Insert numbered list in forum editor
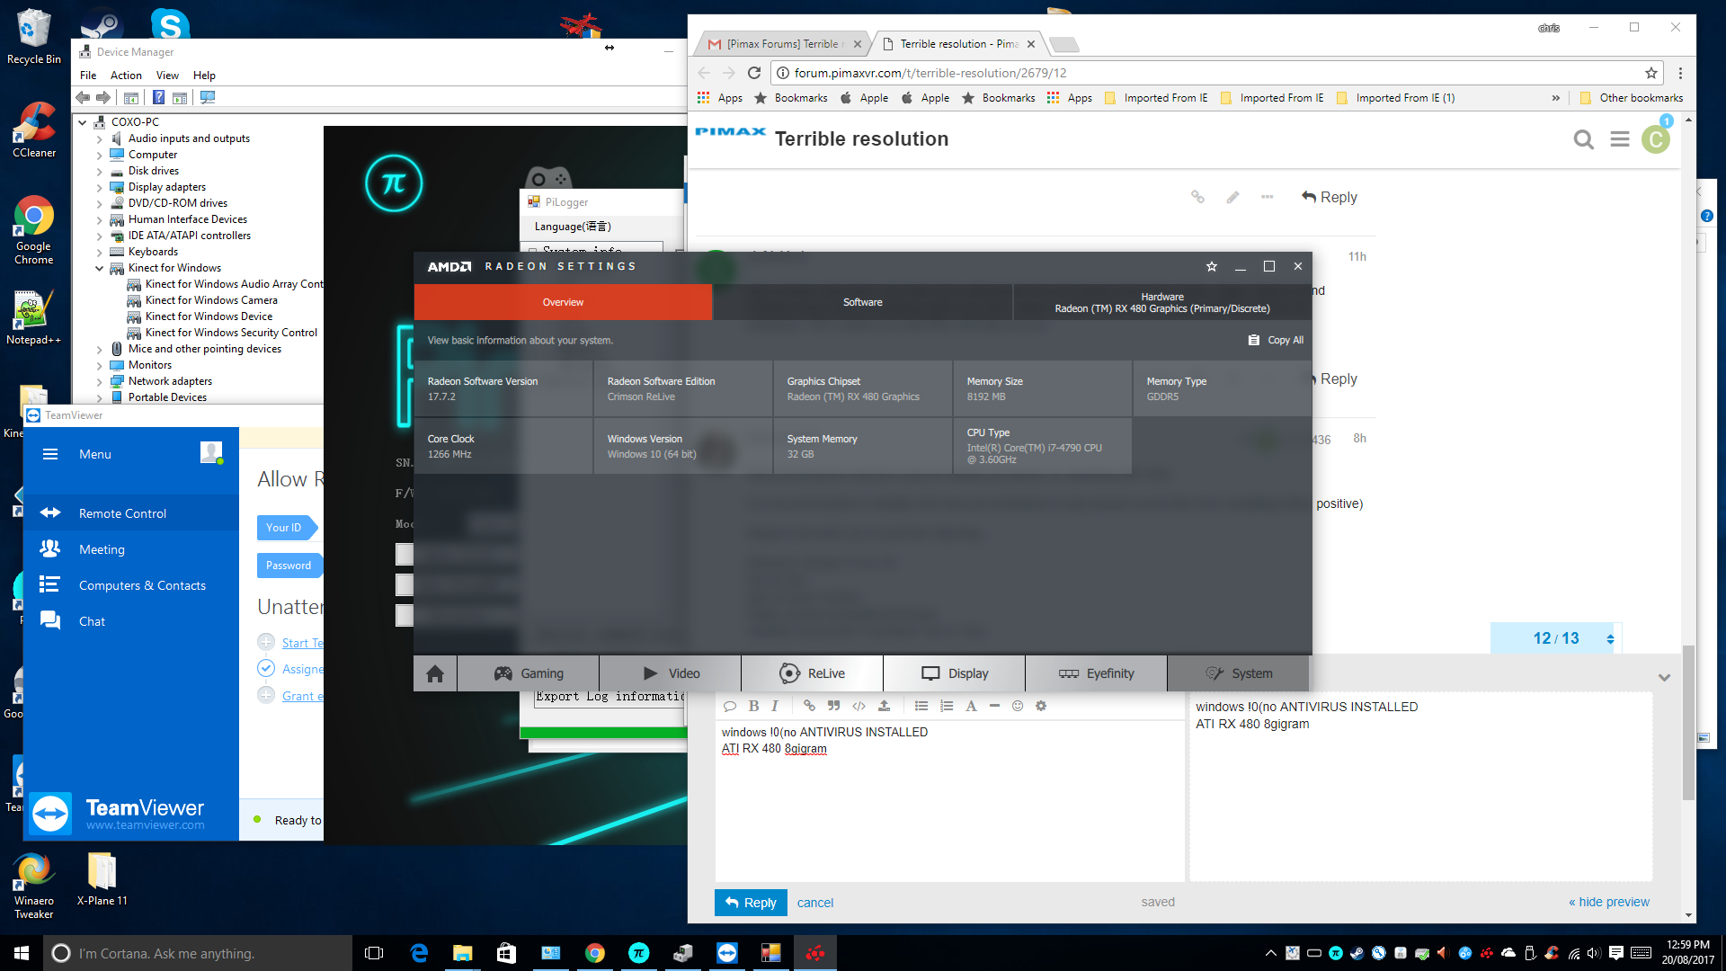 click(947, 706)
